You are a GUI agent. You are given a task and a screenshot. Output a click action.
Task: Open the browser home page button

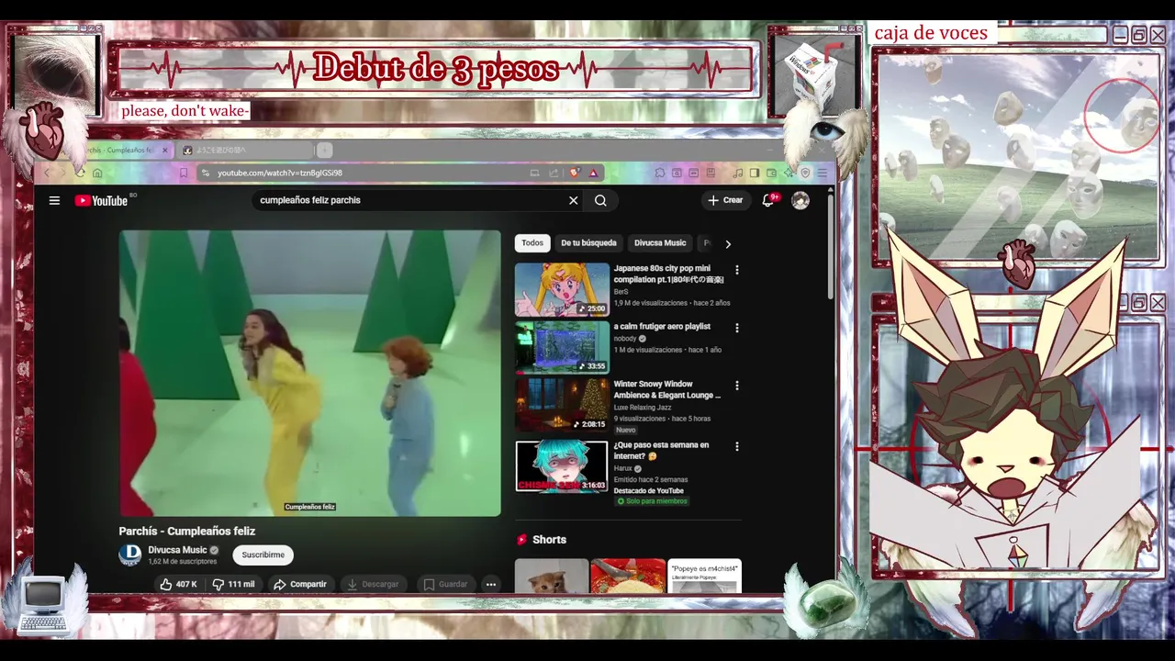pos(97,173)
